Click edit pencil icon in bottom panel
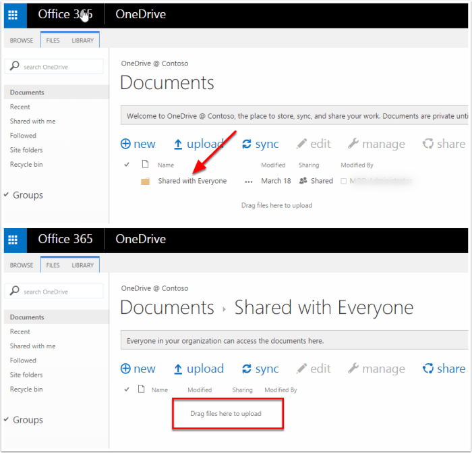This screenshot has width=472, height=453. [301, 369]
